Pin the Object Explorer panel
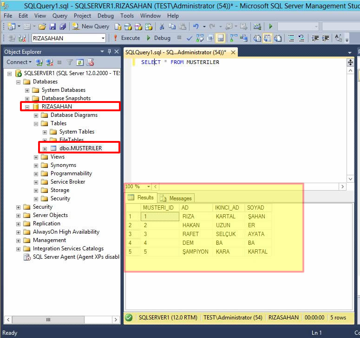Image resolution: width=360 pixels, height=338 pixels. 110,51
